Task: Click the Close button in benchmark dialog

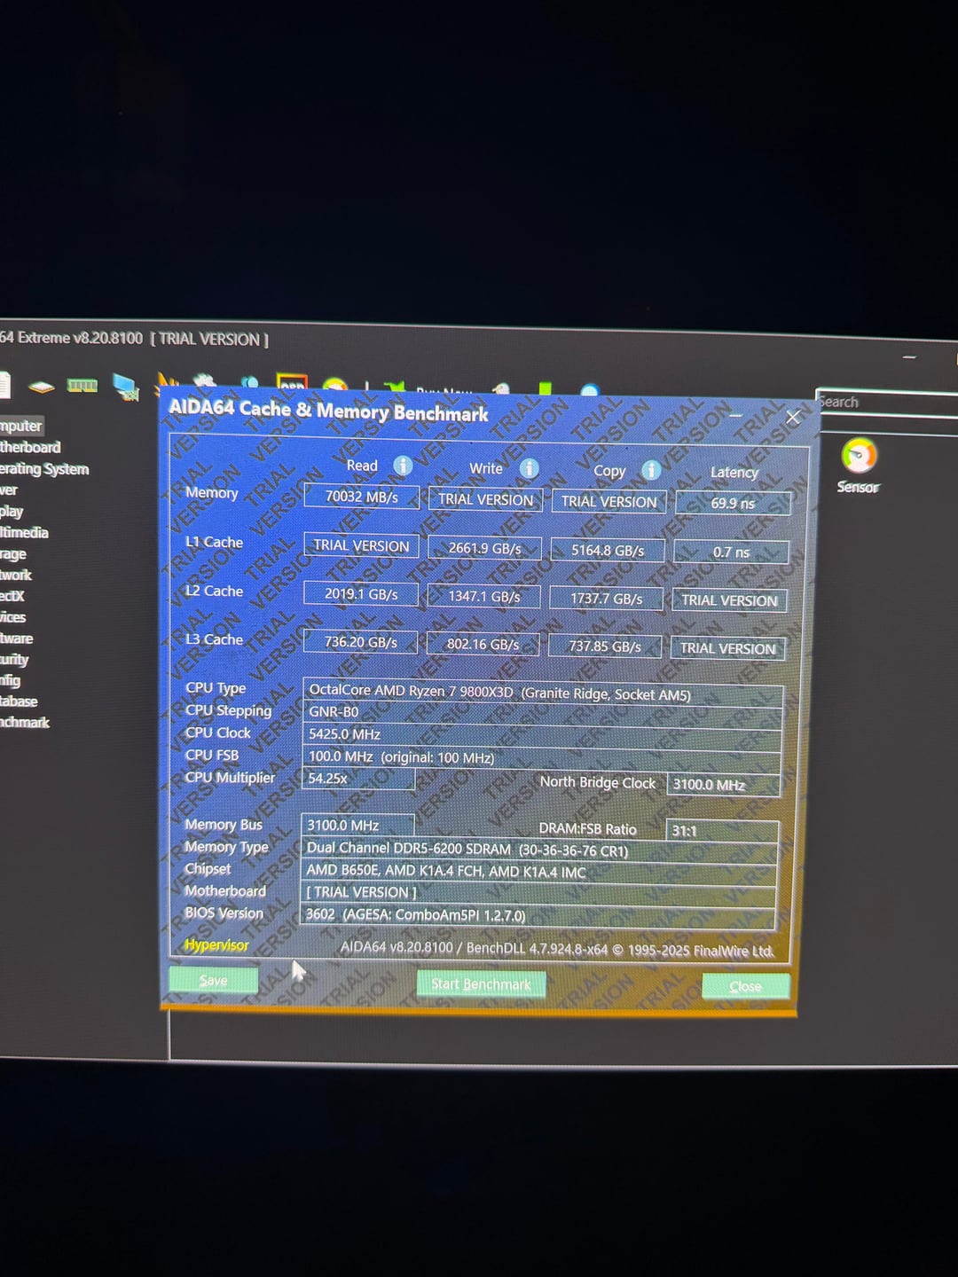Action: [x=745, y=986]
